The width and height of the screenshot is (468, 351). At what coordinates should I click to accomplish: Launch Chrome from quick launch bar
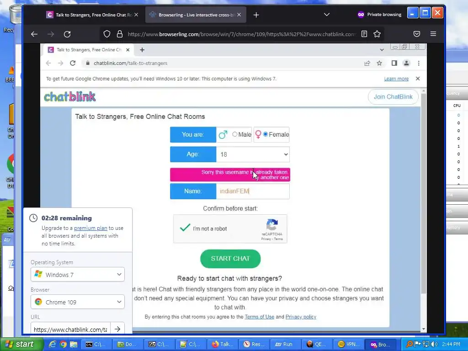[x=63, y=345]
